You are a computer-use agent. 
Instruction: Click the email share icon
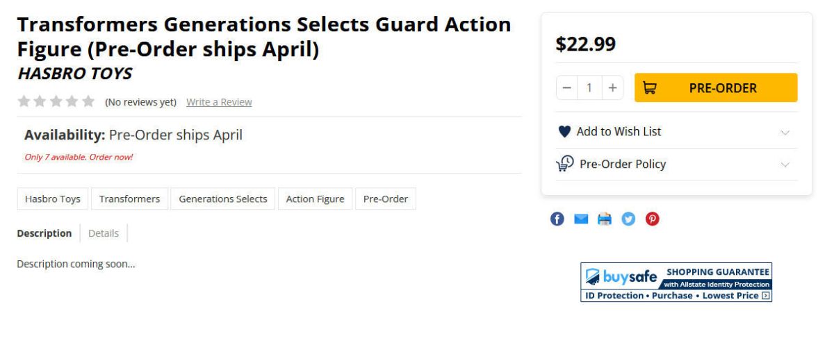[x=581, y=219]
